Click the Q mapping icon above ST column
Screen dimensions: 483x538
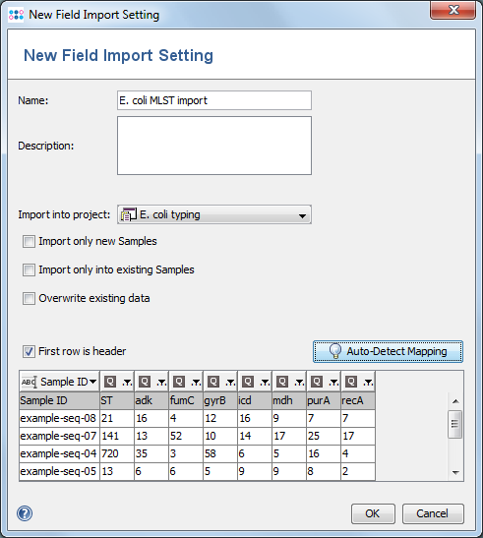coord(110,382)
